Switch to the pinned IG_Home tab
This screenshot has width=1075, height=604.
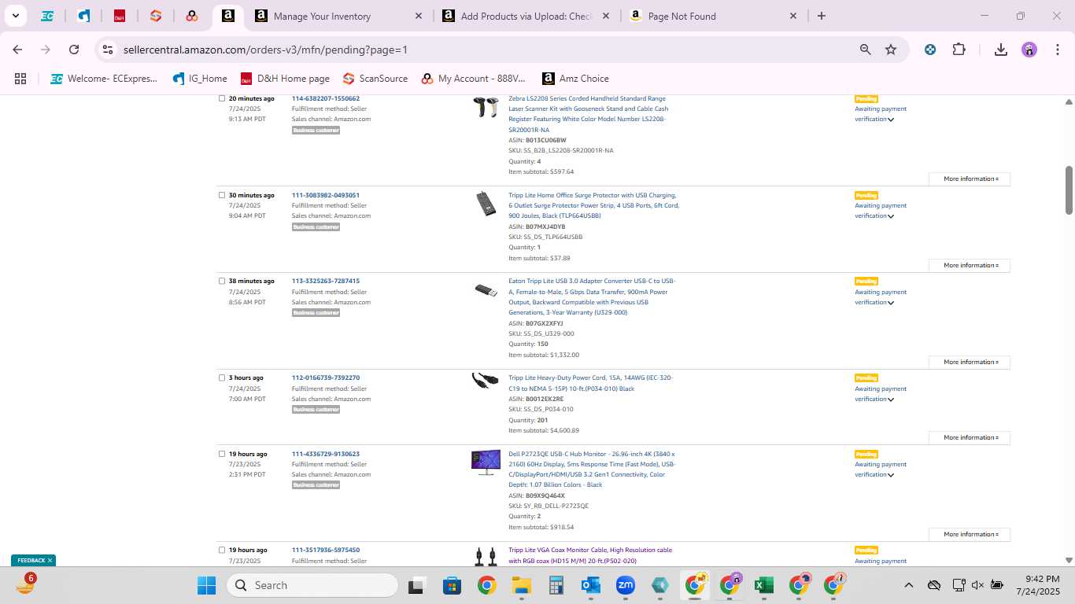(83, 16)
